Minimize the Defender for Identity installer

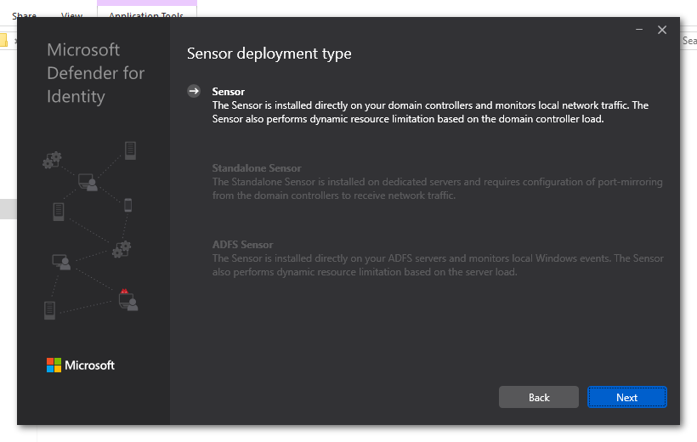(639, 30)
